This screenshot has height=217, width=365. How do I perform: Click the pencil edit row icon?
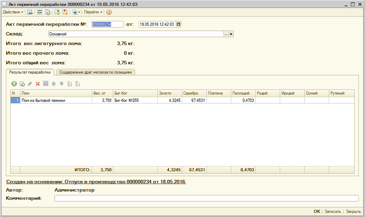click(30, 84)
